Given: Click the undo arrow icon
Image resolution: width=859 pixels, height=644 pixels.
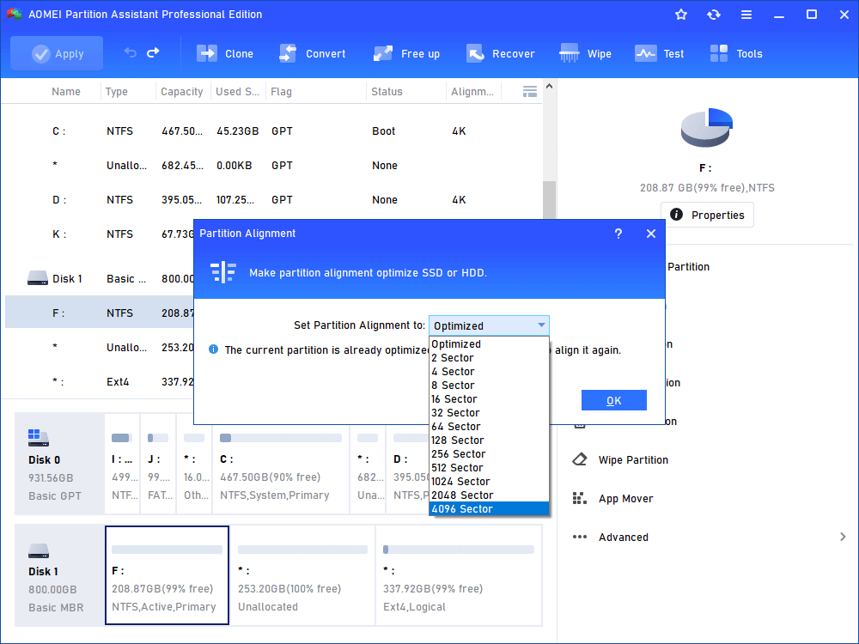Looking at the screenshot, I should click(131, 53).
